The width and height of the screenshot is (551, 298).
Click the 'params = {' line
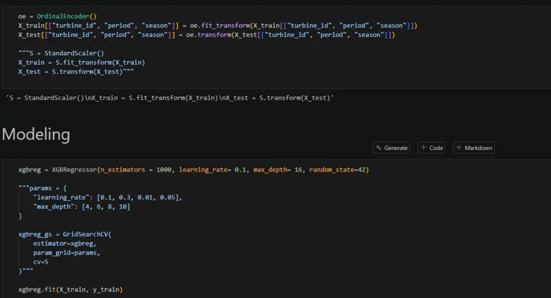coord(42,188)
